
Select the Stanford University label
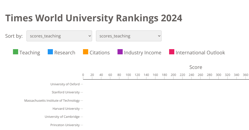(66, 92)
